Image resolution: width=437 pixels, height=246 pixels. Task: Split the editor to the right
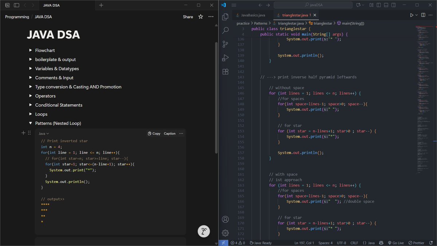pyautogui.click(x=423, y=15)
